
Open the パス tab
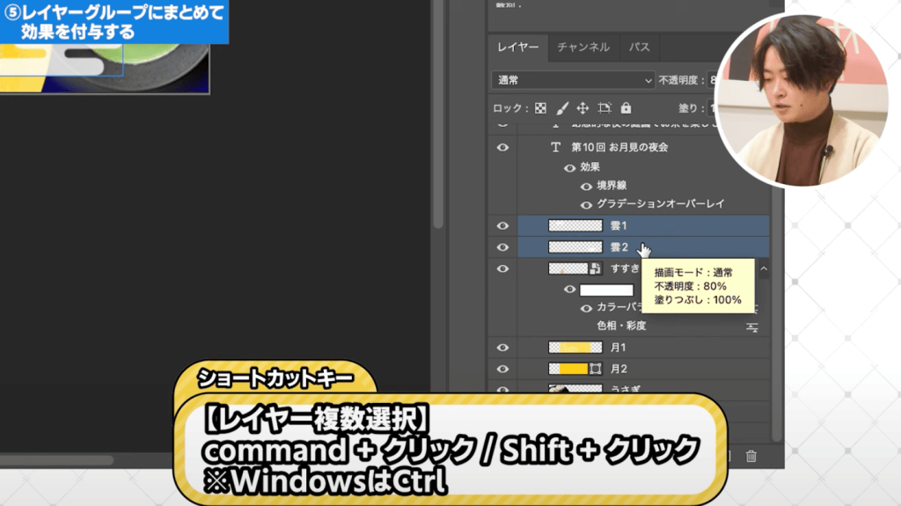click(639, 48)
